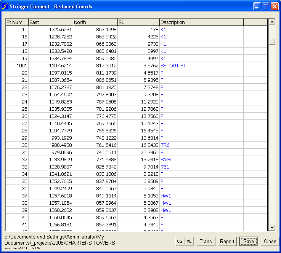Click K1 description in row 15

tap(201, 30)
